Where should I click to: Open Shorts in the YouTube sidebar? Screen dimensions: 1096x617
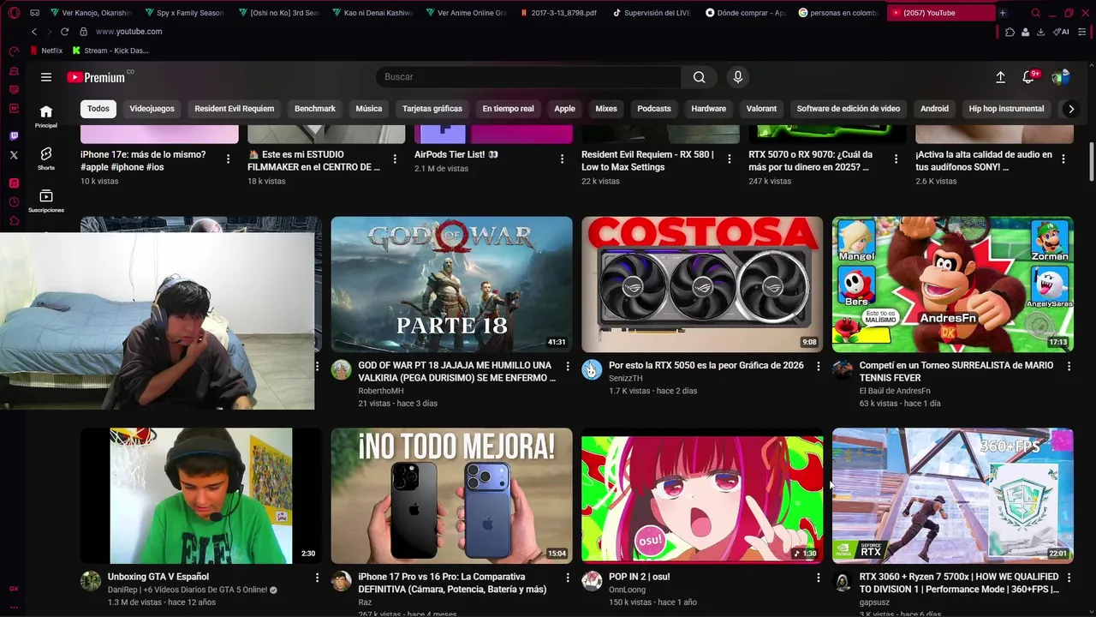[x=46, y=159]
